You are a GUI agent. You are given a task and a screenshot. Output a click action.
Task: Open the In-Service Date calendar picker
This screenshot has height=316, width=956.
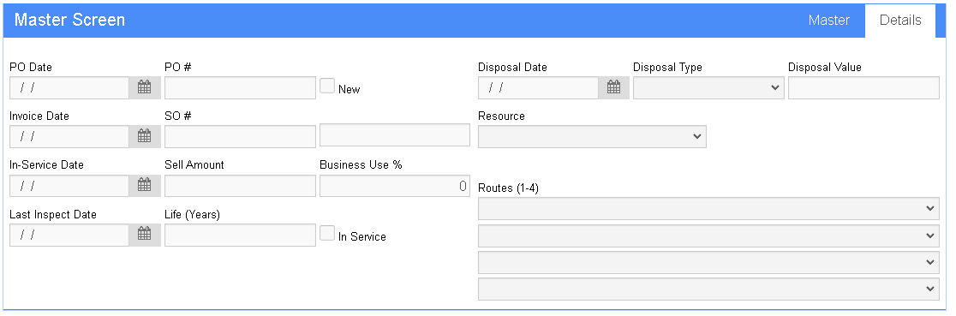pos(145,185)
